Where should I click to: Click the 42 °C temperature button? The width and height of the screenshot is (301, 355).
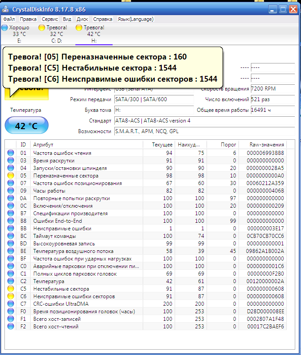click(x=27, y=126)
